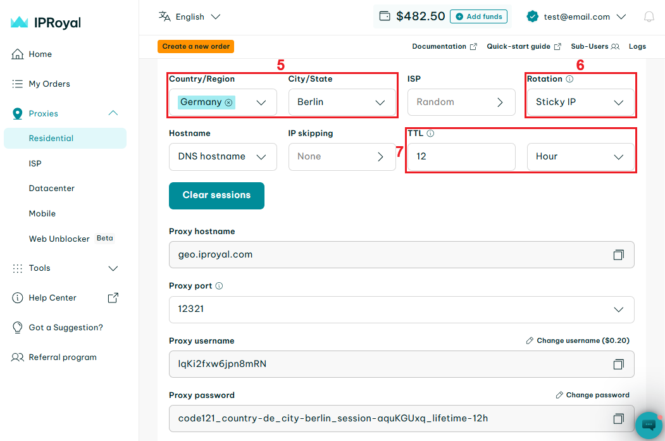Open Web Unblocker Beta menu item
Viewport: 665px width, 441px height.
point(71,239)
